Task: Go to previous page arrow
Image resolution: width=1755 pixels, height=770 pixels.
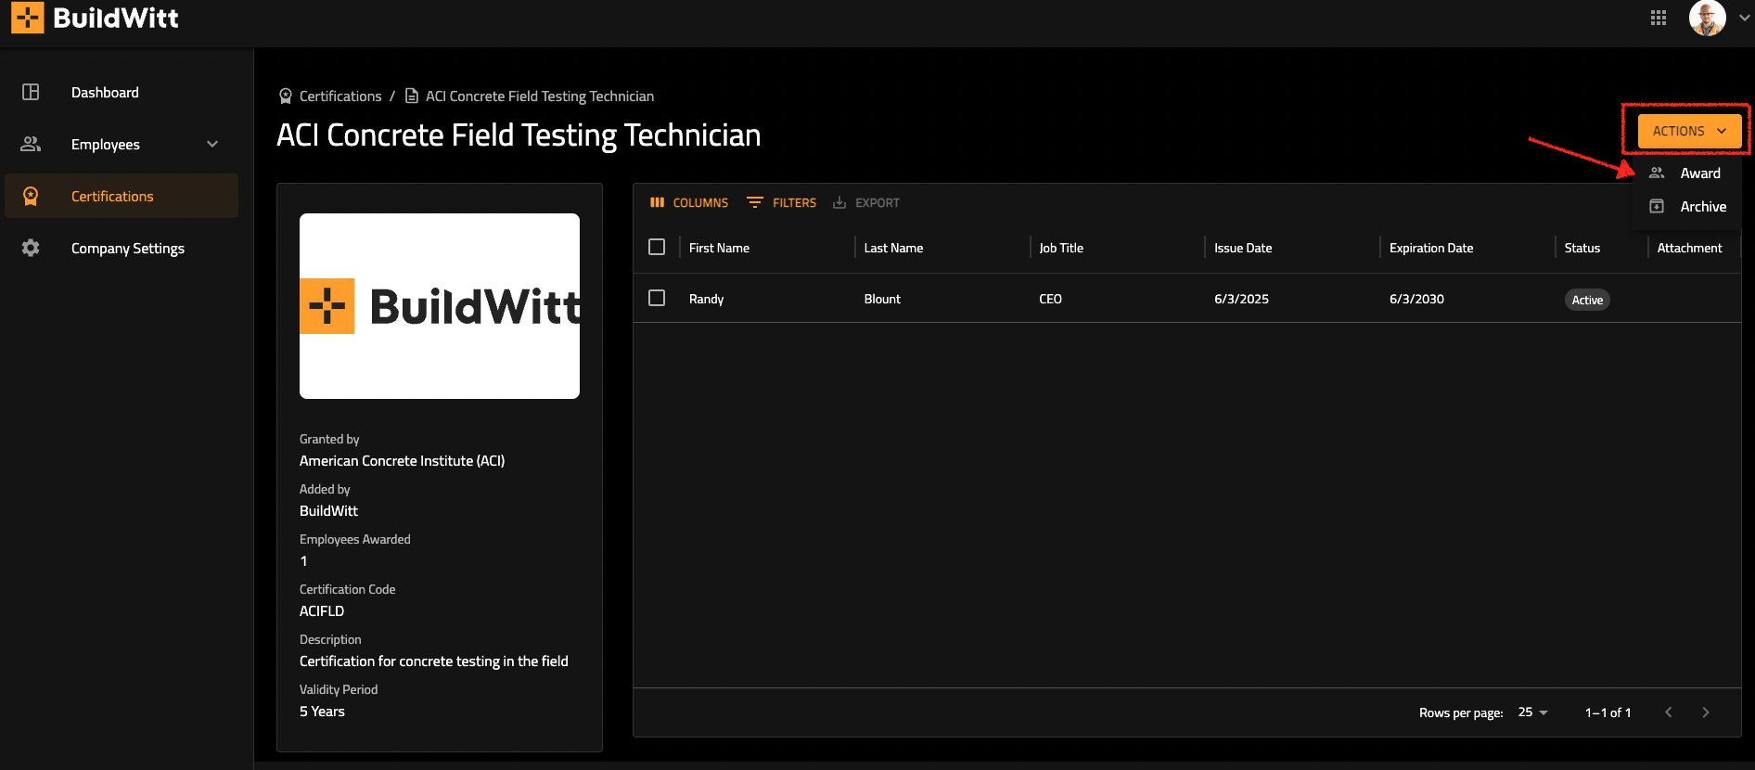Action: (1669, 712)
